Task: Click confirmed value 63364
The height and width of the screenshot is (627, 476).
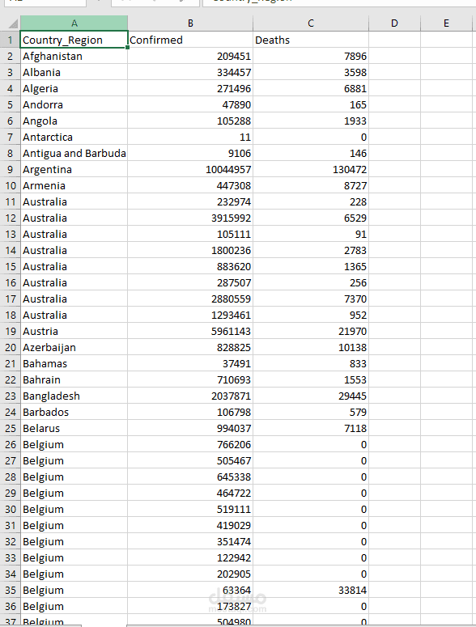Action: [x=190, y=591]
